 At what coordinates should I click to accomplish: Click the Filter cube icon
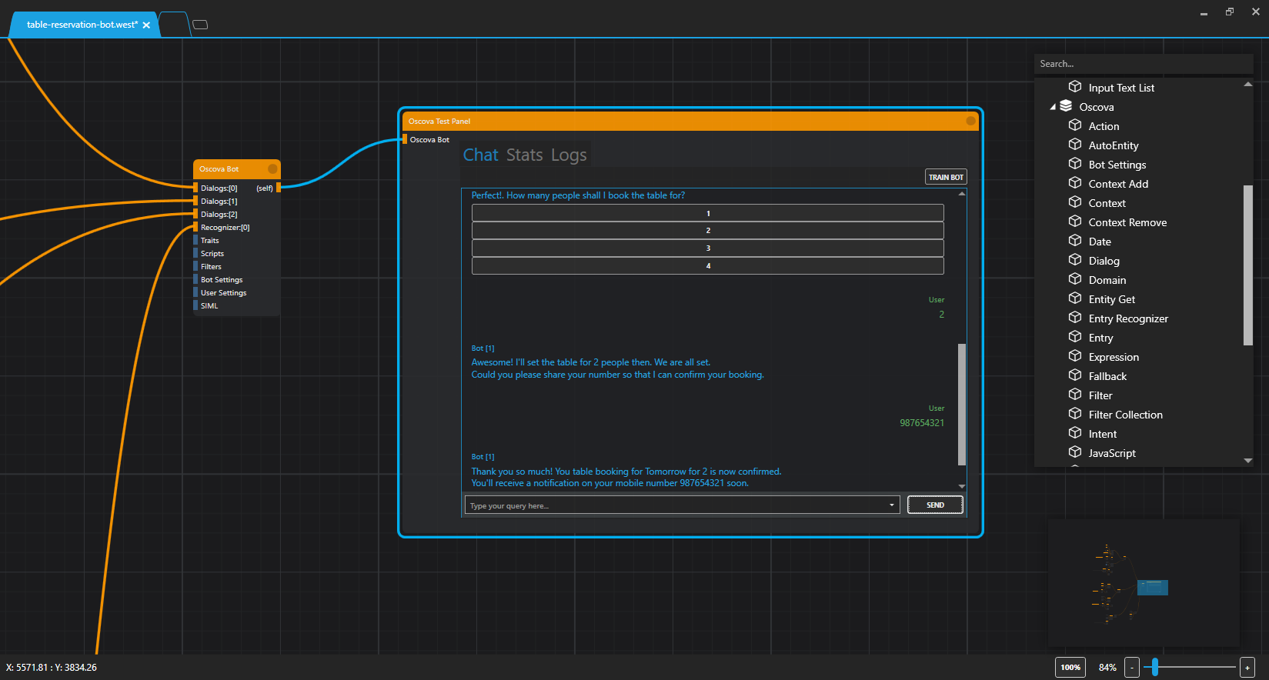1075,394
